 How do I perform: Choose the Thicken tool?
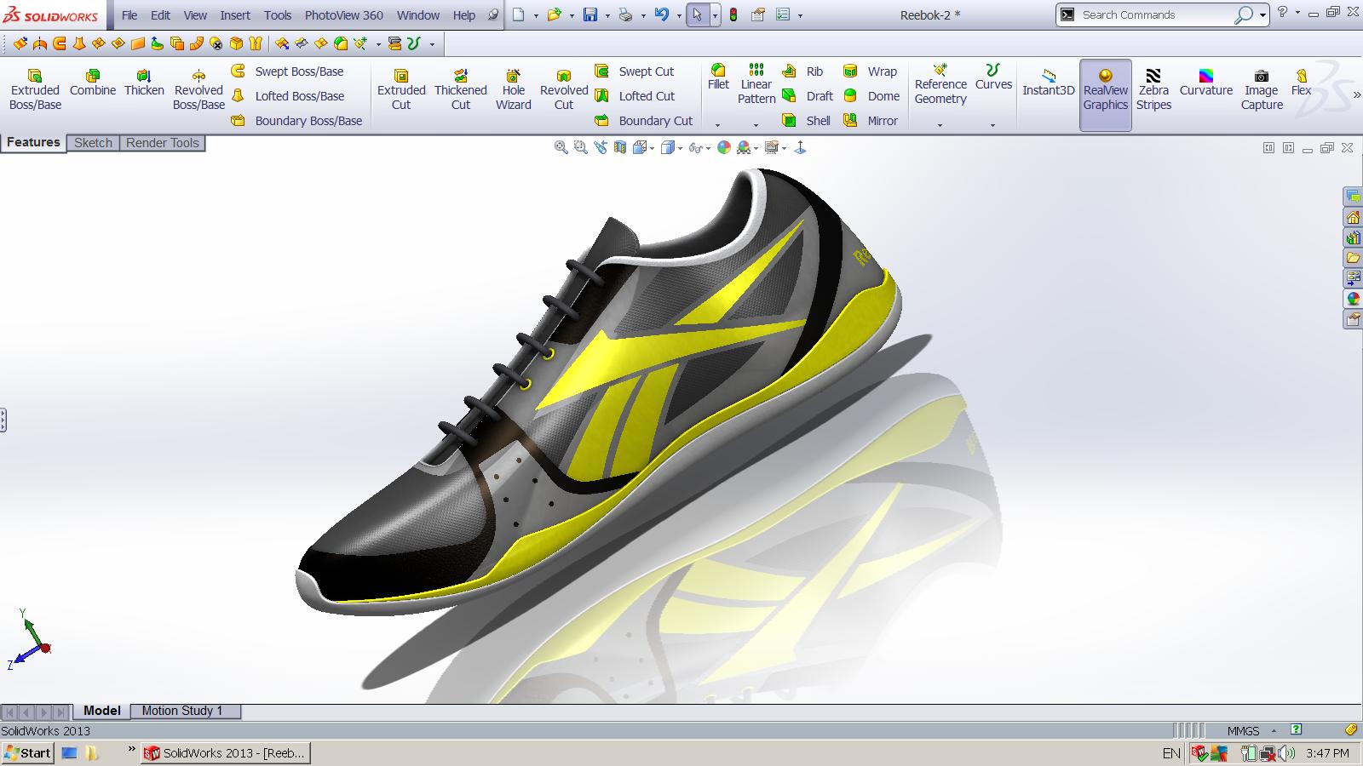[144, 83]
